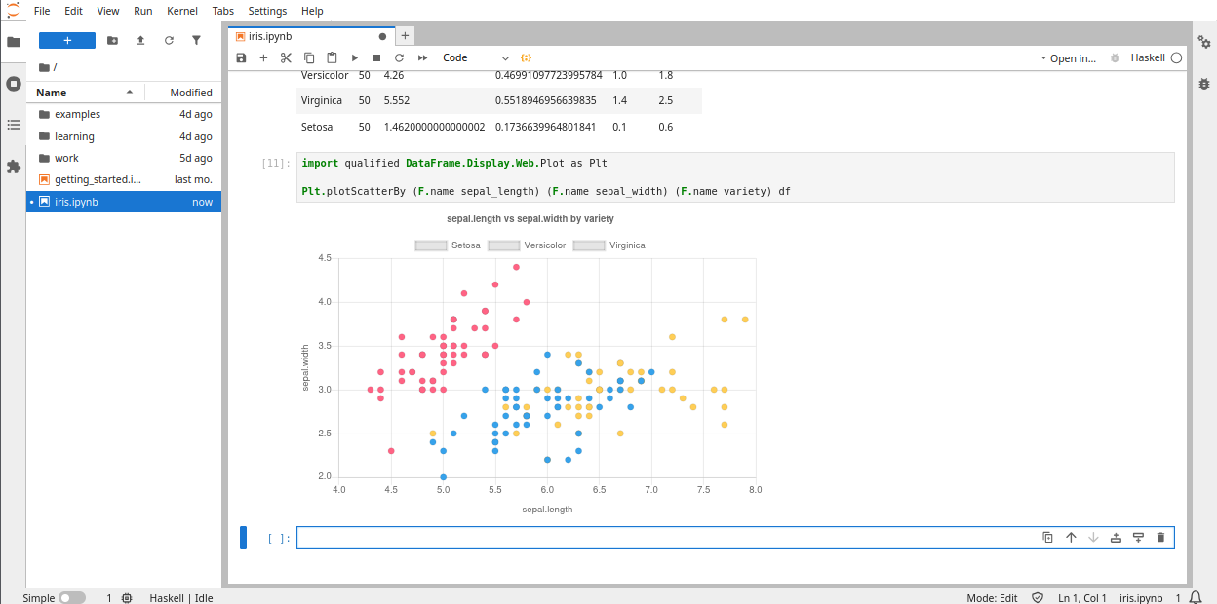Open the Kernel menu
This screenshot has width=1217, height=604.
click(182, 11)
